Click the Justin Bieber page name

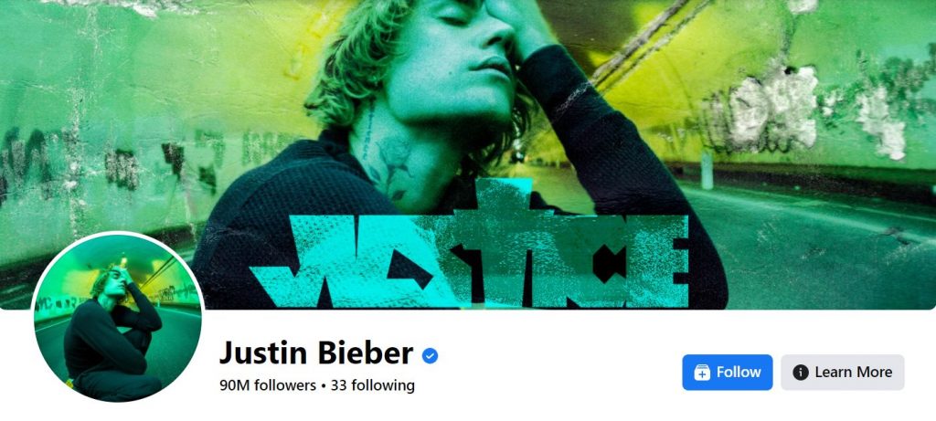click(x=315, y=353)
